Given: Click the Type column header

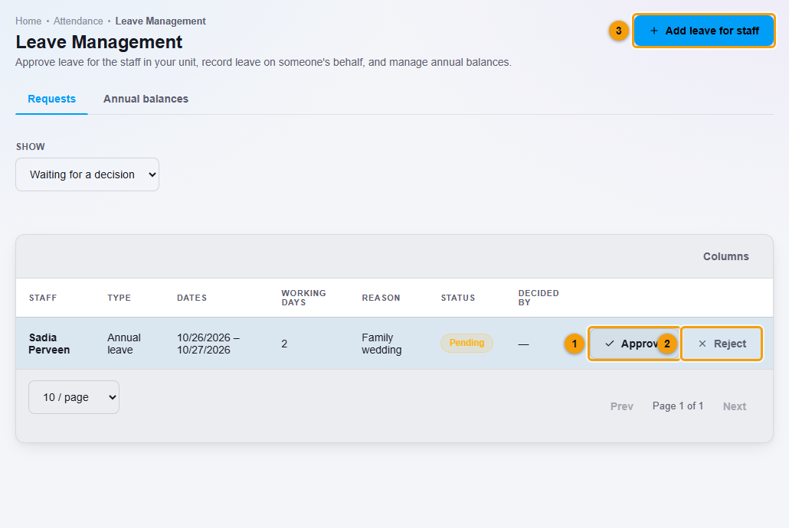Looking at the screenshot, I should [x=119, y=298].
